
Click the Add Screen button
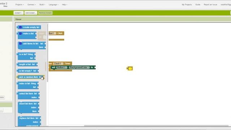pos(31,13)
